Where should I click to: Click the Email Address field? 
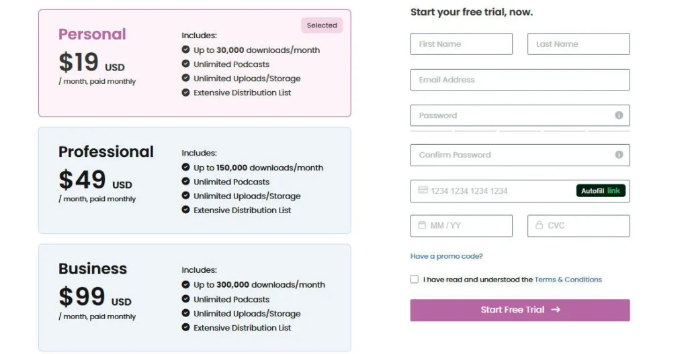(520, 80)
